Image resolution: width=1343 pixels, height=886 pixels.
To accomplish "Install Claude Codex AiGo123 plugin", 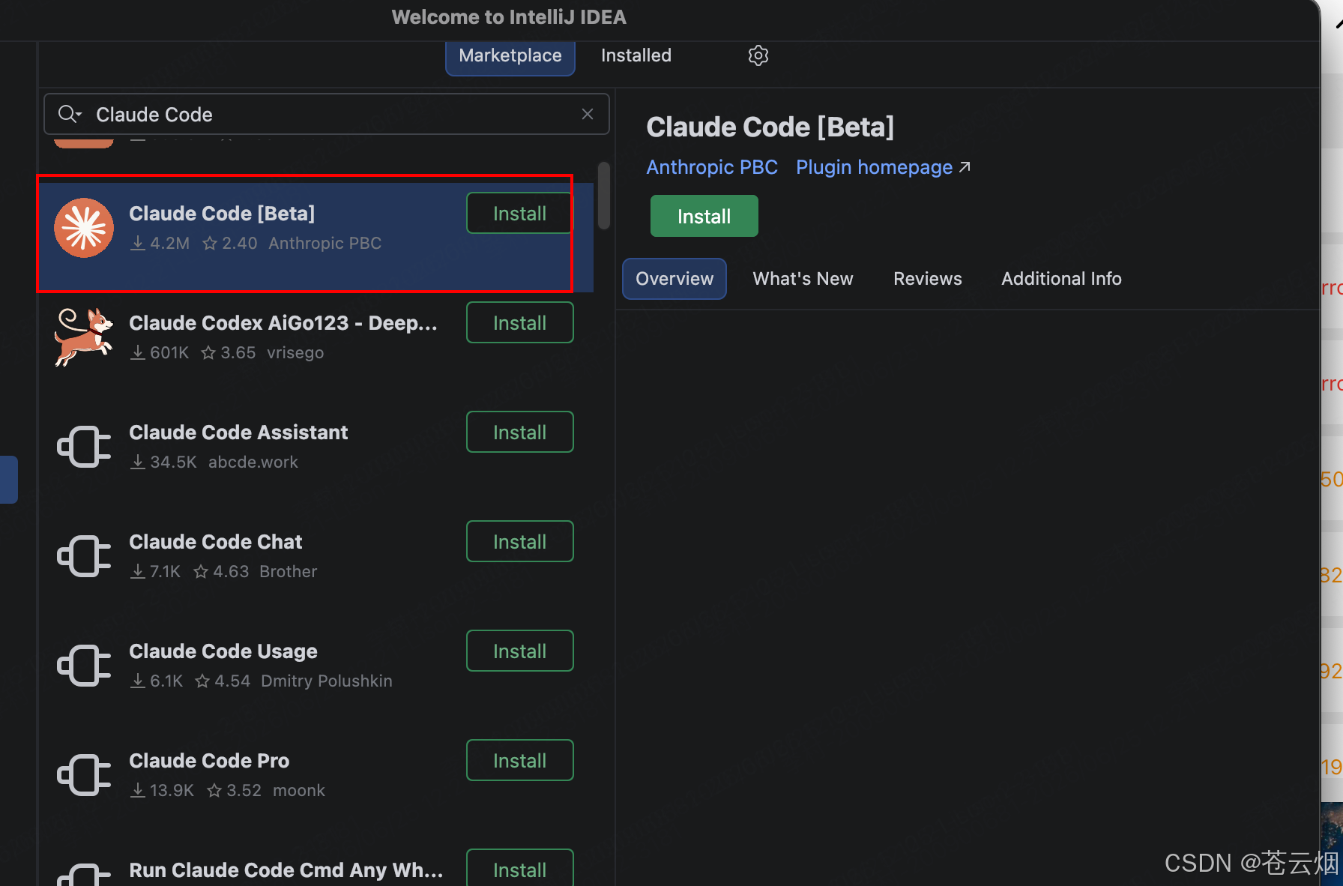I will click(520, 323).
